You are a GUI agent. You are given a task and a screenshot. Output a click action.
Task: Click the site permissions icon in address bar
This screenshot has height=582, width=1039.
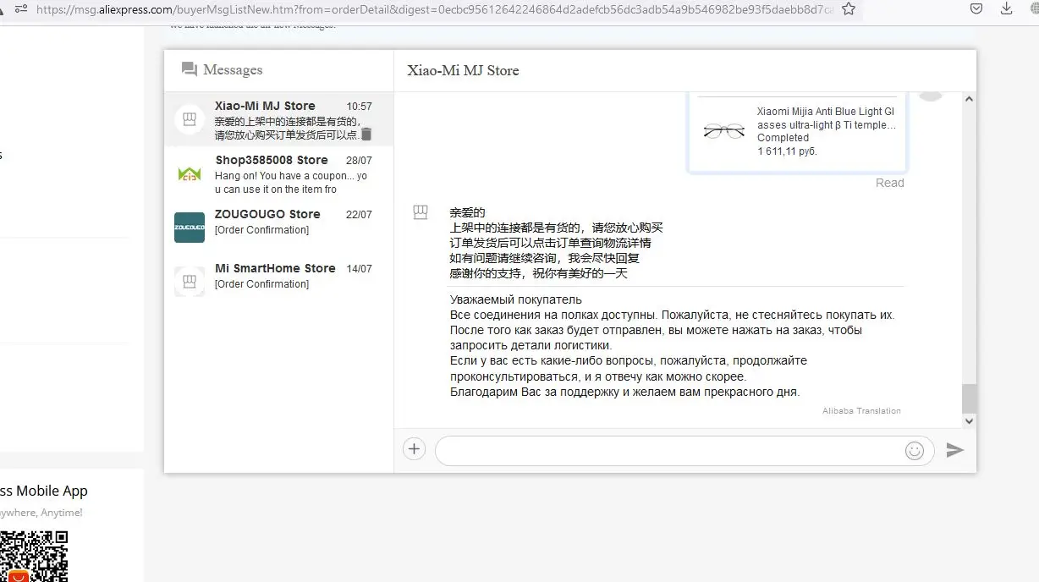tap(21, 8)
